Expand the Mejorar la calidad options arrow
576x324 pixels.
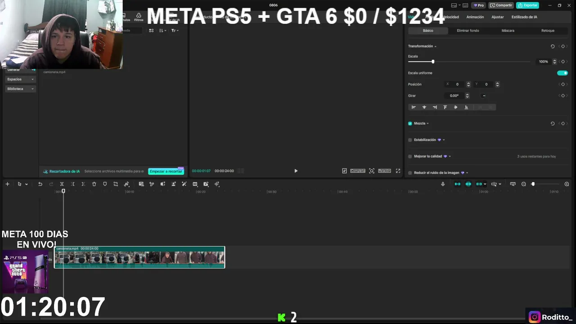pos(450,157)
